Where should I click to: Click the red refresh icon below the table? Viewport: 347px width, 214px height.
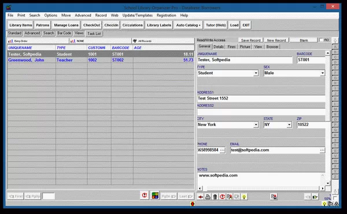click(x=145, y=195)
